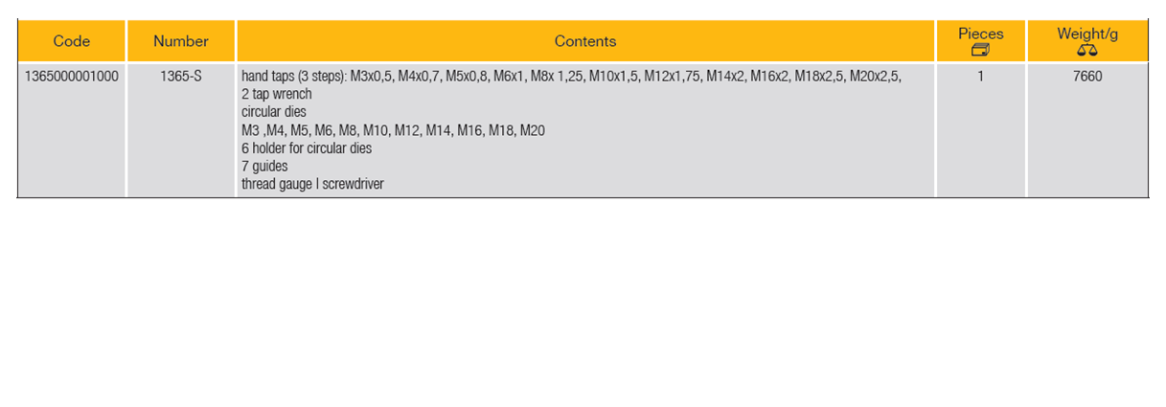Select the "2 tap wrench" line
1166x407 pixels.
click(x=277, y=94)
